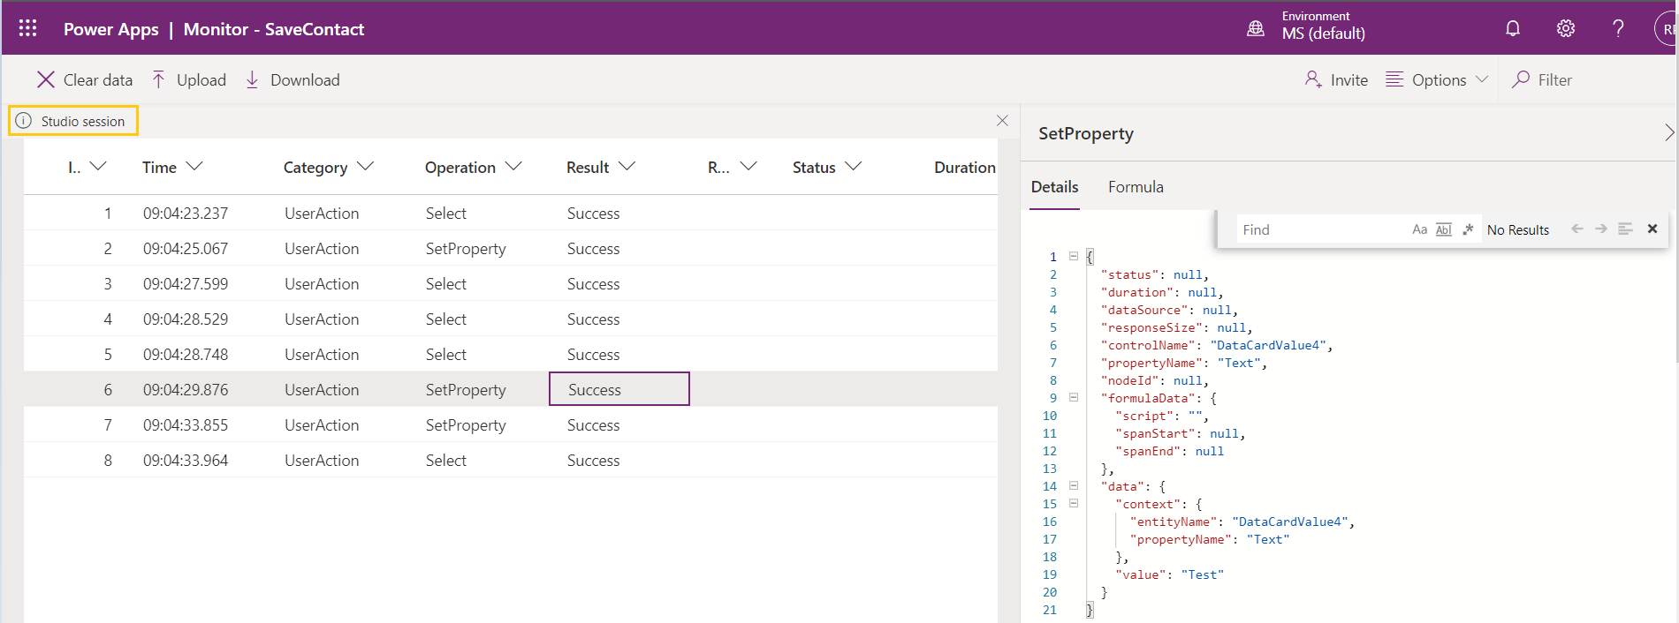
Task: Open the Status column dropdown
Action: (853, 167)
